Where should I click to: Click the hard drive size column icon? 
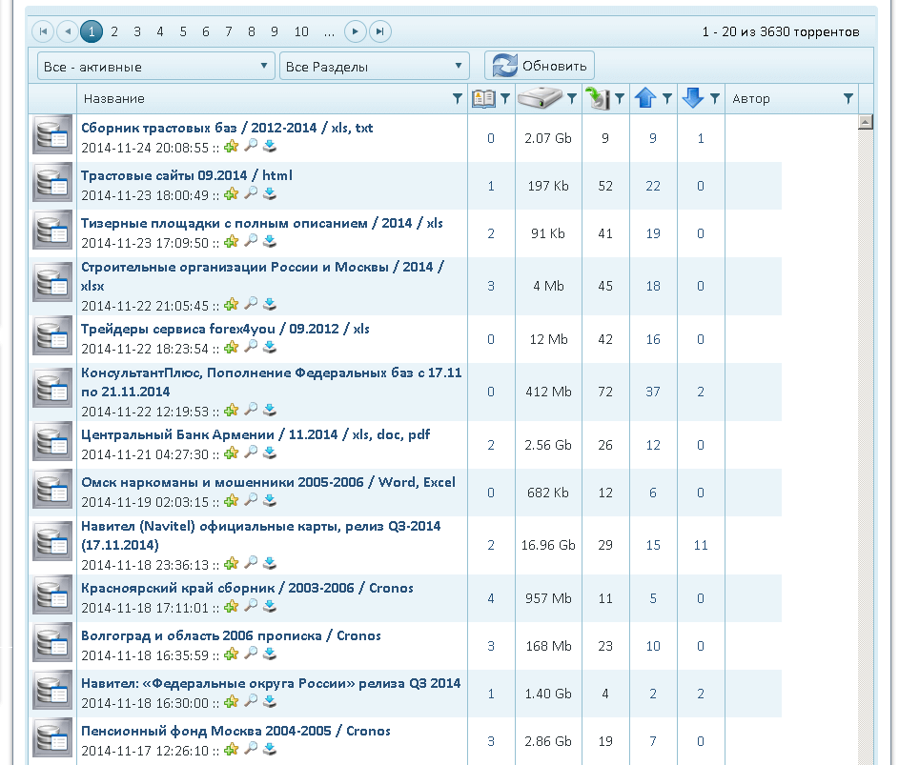point(541,98)
